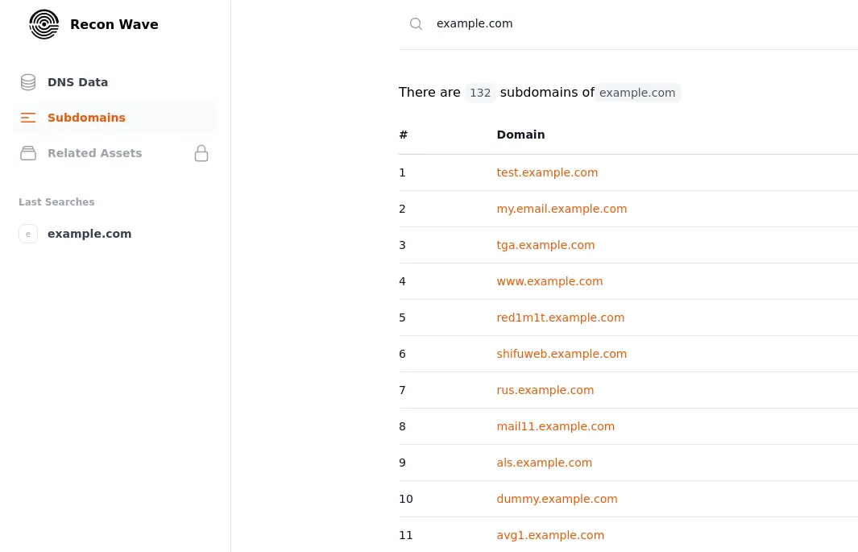Open my.email.example.com link
The width and height of the screenshot is (858, 552).
pyautogui.click(x=562, y=209)
